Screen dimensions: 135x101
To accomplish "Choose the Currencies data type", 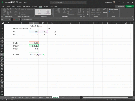I will coord(47,12).
